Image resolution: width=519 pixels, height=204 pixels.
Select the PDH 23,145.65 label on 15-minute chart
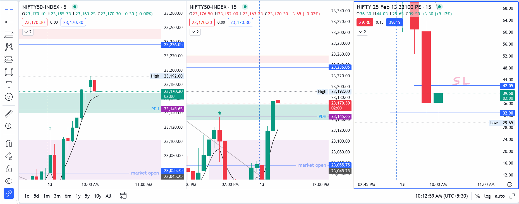pyautogui.click(x=340, y=117)
